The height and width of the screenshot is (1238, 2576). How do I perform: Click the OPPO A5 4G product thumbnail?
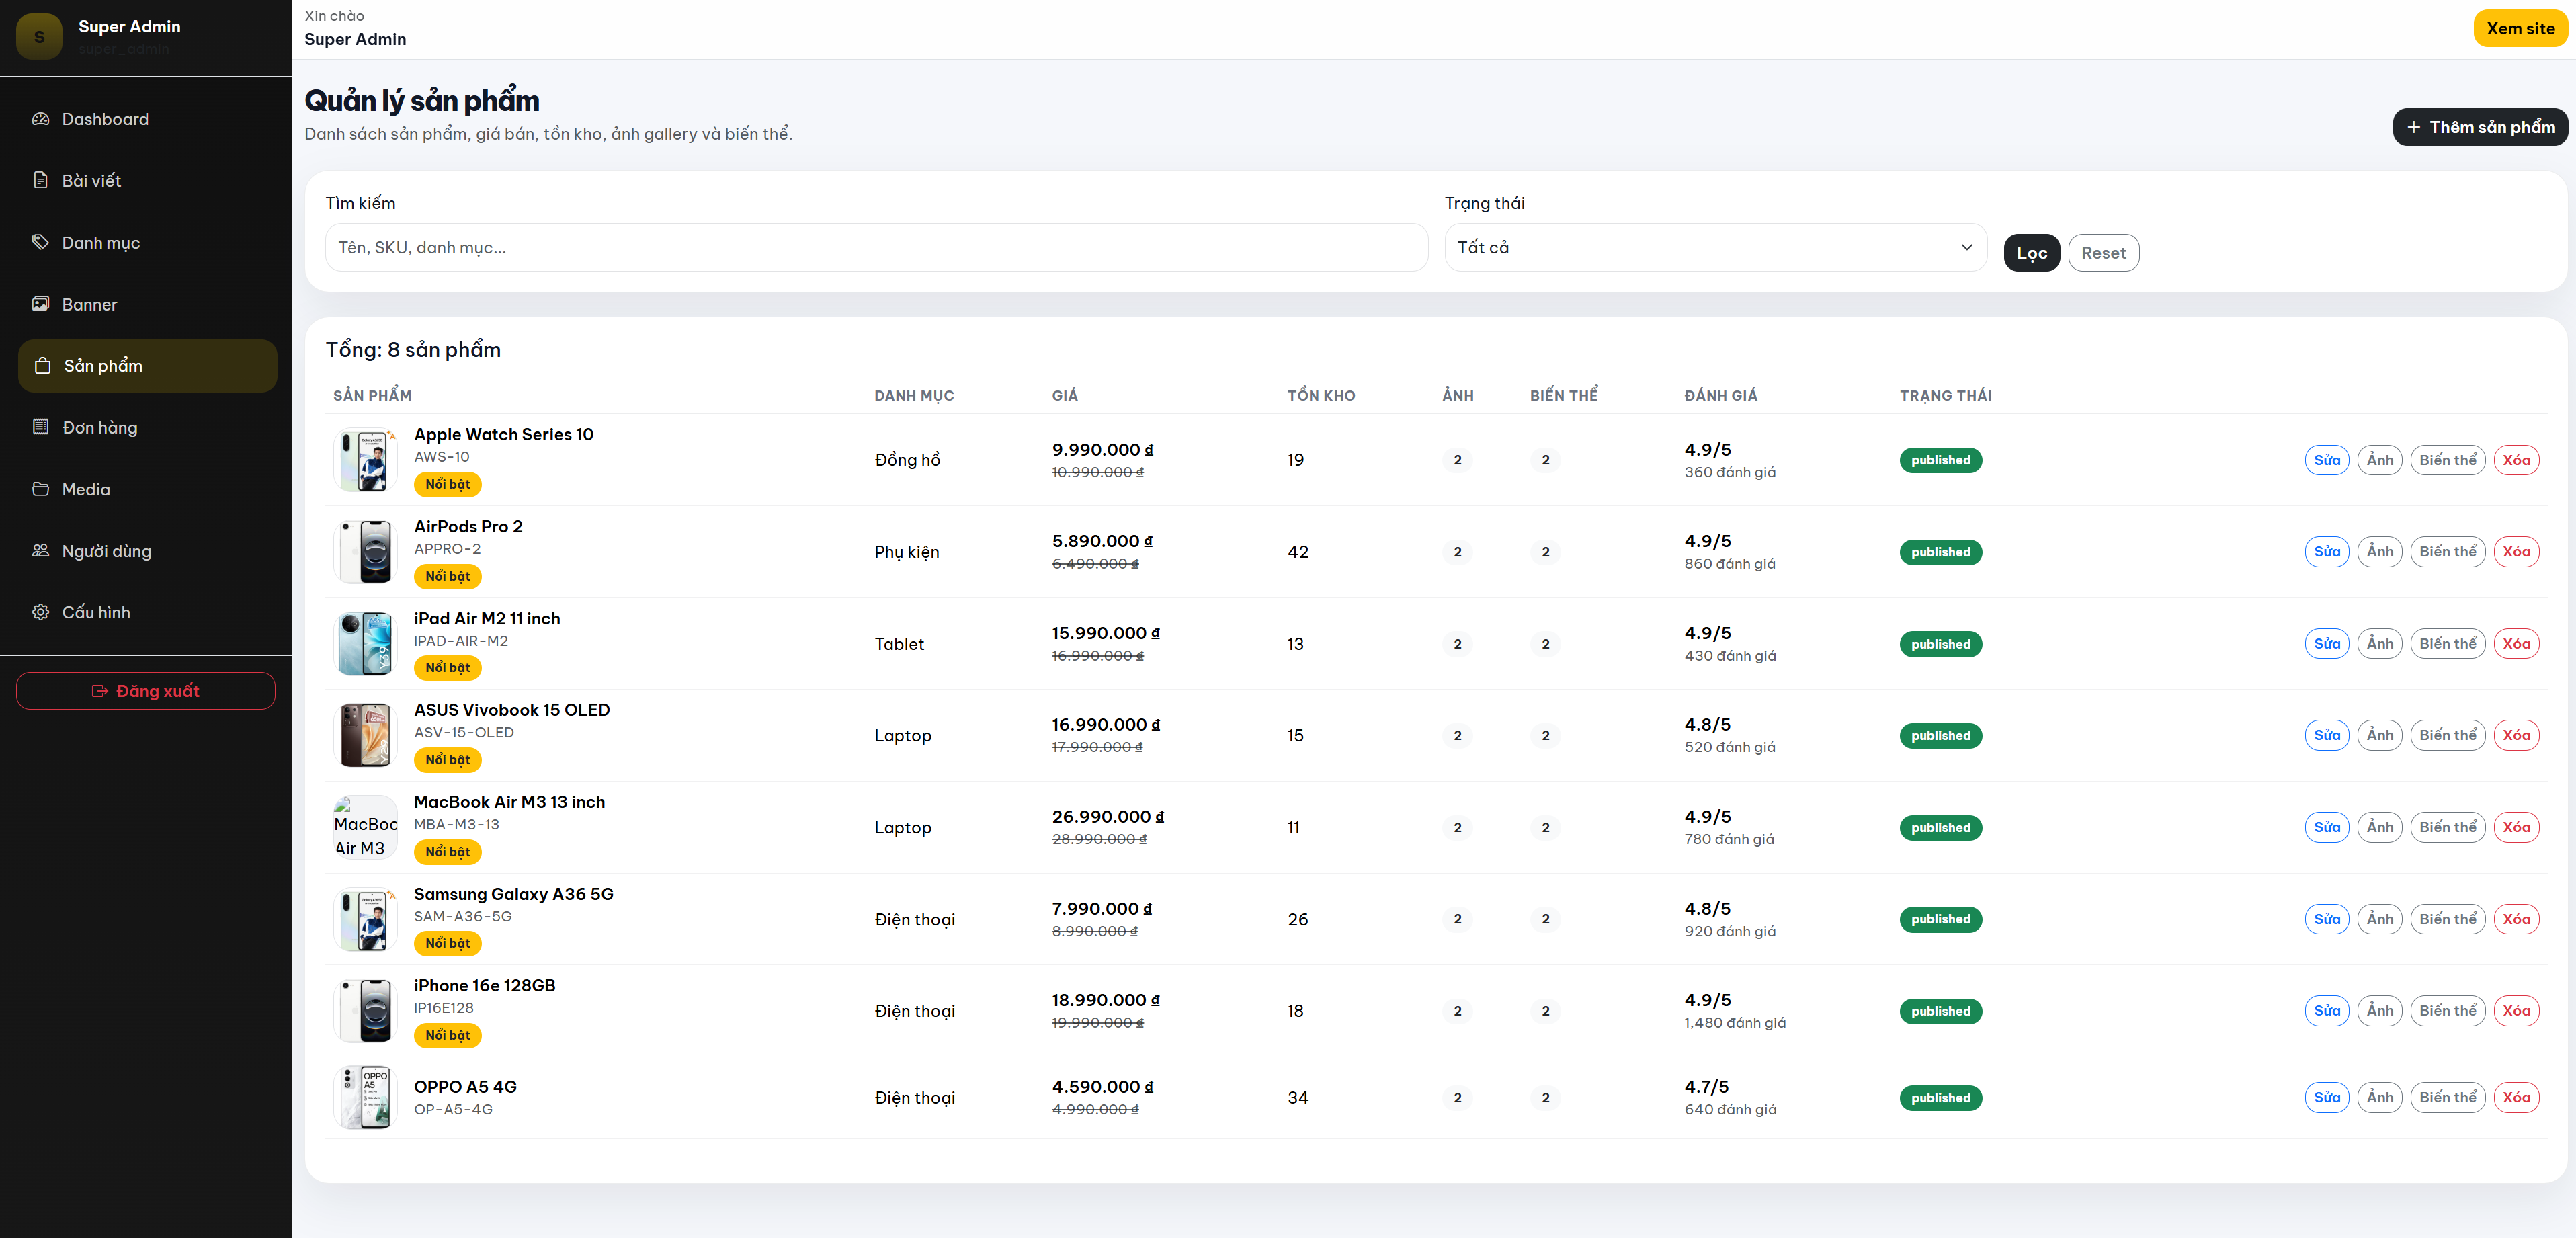365,1097
